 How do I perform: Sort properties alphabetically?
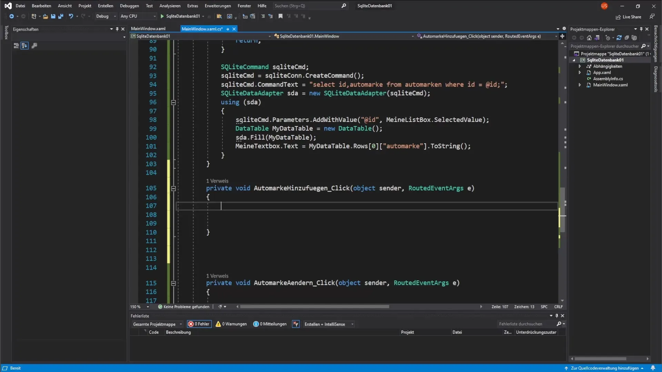tap(24, 45)
